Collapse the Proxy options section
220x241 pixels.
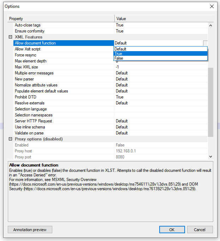click(11, 139)
